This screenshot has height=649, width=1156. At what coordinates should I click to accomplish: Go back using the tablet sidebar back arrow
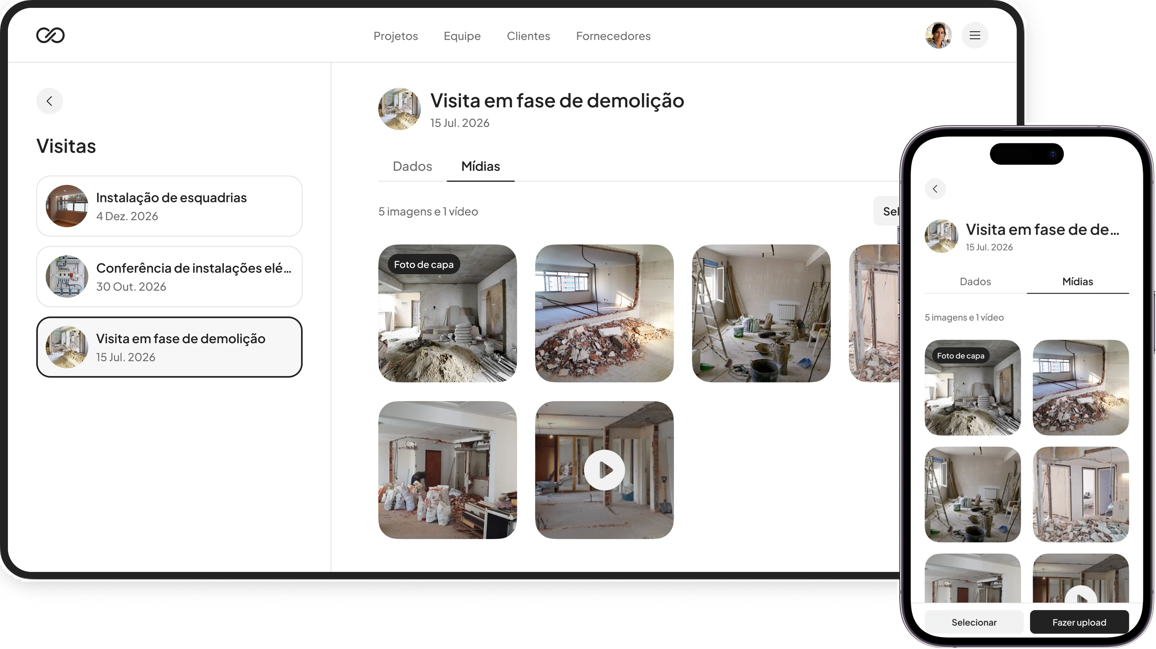(49, 101)
